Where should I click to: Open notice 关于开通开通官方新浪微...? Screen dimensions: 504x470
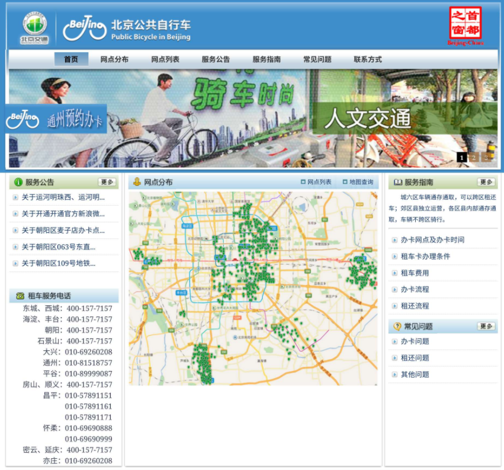pyautogui.click(x=63, y=213)
